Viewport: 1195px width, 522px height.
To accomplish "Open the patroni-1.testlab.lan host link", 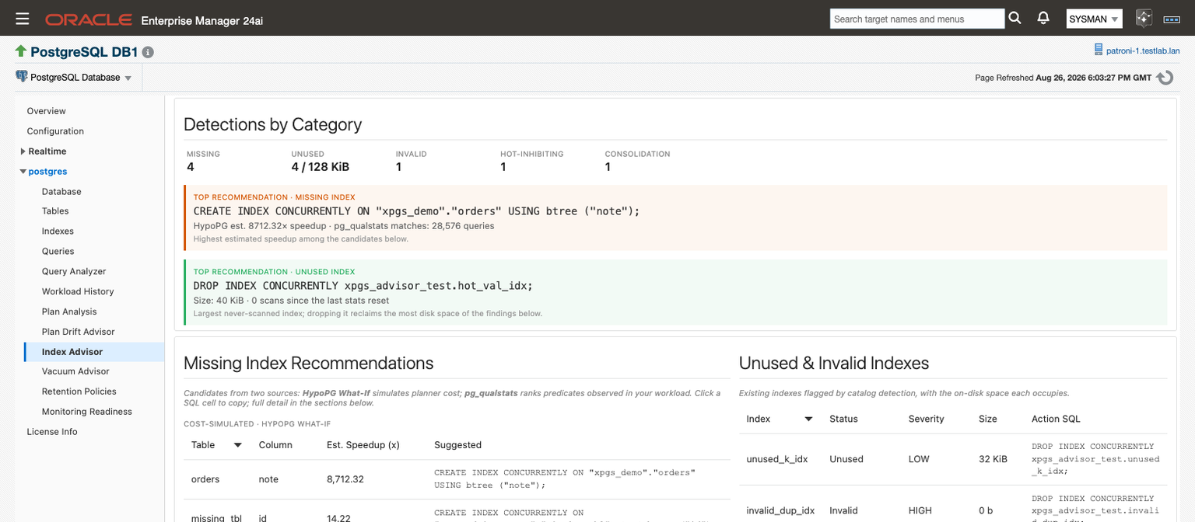I will pyautogui.click(x=1143, y=50).
